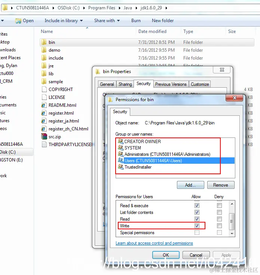Select the jre folder icon

(44, 66)
